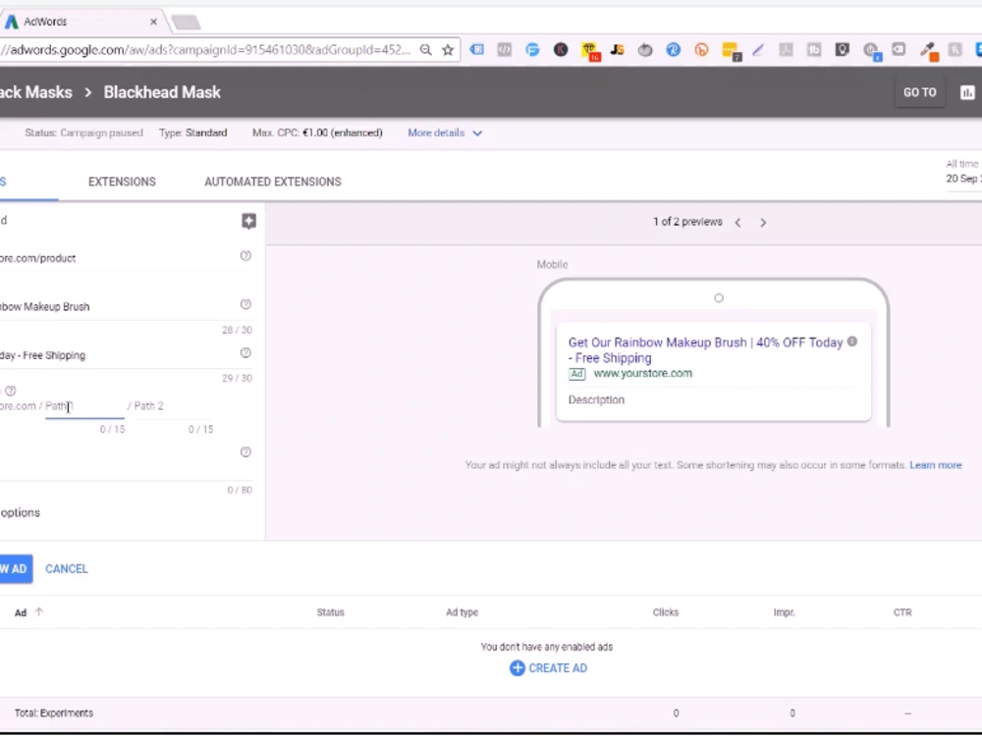Focus the Path 2 input field
This screenshot has height=736, width=982.
(x=173, y=406)
